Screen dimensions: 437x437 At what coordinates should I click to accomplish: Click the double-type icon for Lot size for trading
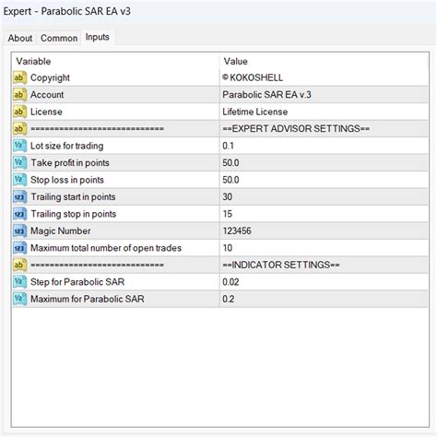pyautogui.click(x=19, y=146)
